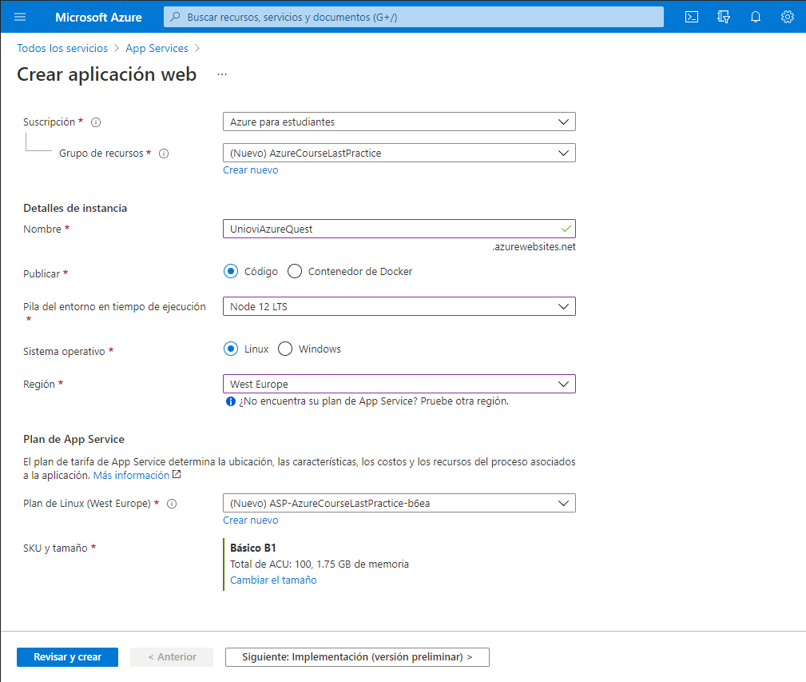Click Cambiar el tamaño link
The width and height of the screenshot is (806, 682).
(x=273, y=580)
